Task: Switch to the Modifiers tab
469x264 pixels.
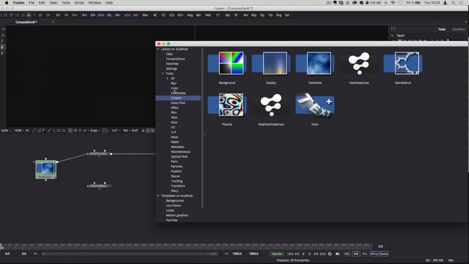Action: click(458, 29)
